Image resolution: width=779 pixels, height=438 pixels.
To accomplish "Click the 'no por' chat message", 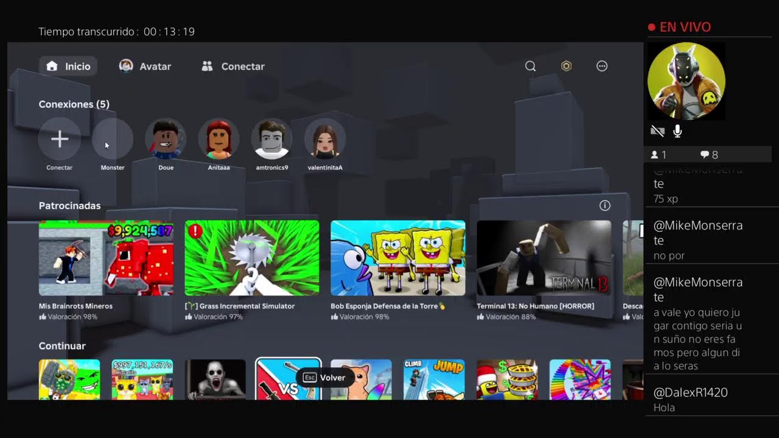I will [x=669, y=255].
